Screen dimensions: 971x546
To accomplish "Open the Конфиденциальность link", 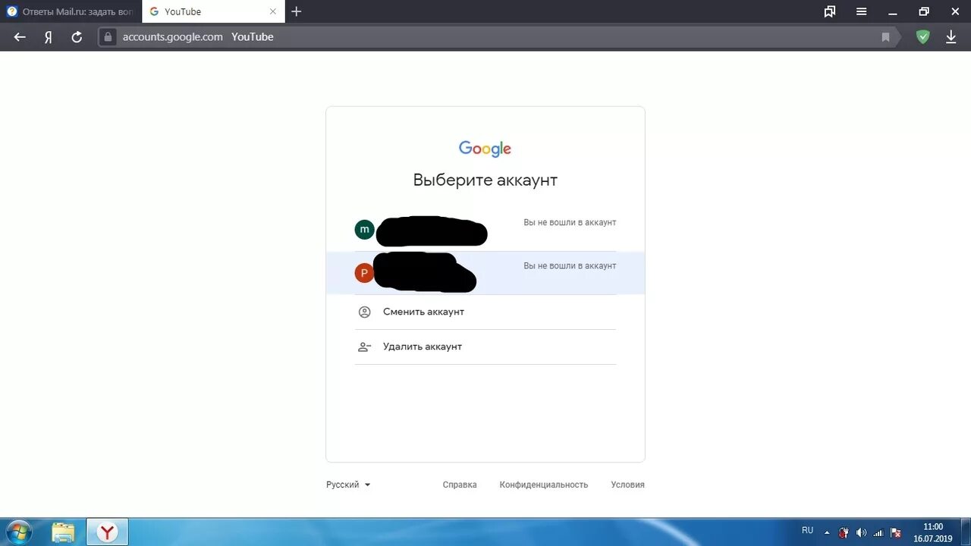I will [x=544, y=485].
